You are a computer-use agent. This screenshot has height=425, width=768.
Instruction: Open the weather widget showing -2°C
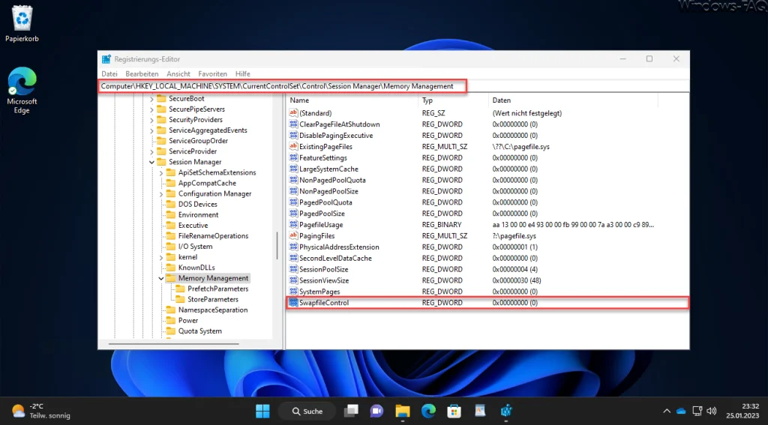pyautogui.click(x=41, y=411)
